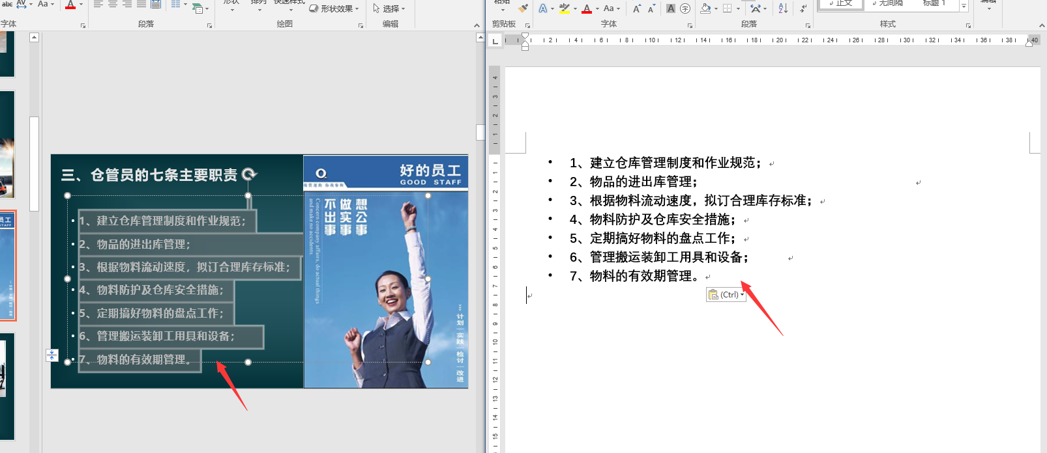
Task: Open PowerPoint 段落 dialog launcher
Action: (x=209, y=26)
